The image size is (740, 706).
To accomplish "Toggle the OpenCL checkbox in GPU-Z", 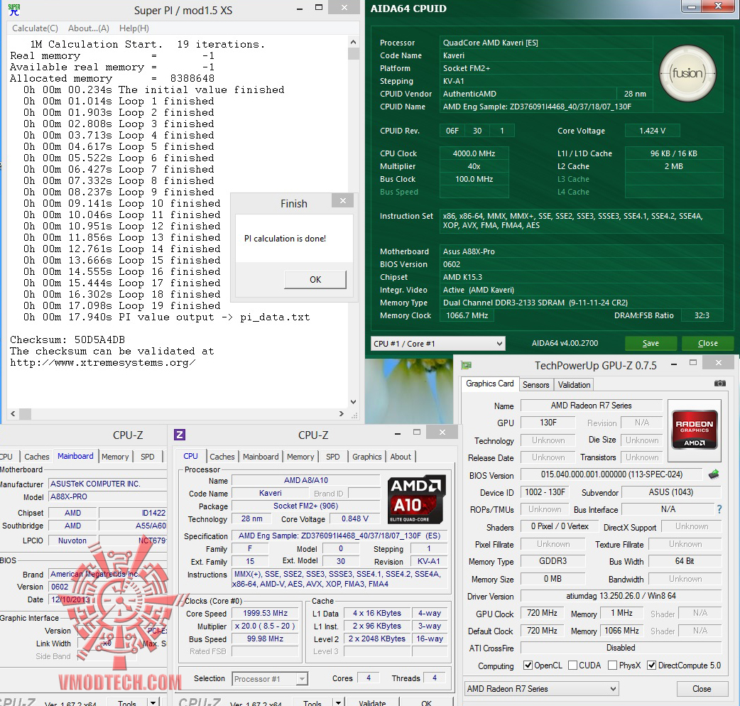I will (528, 666).
